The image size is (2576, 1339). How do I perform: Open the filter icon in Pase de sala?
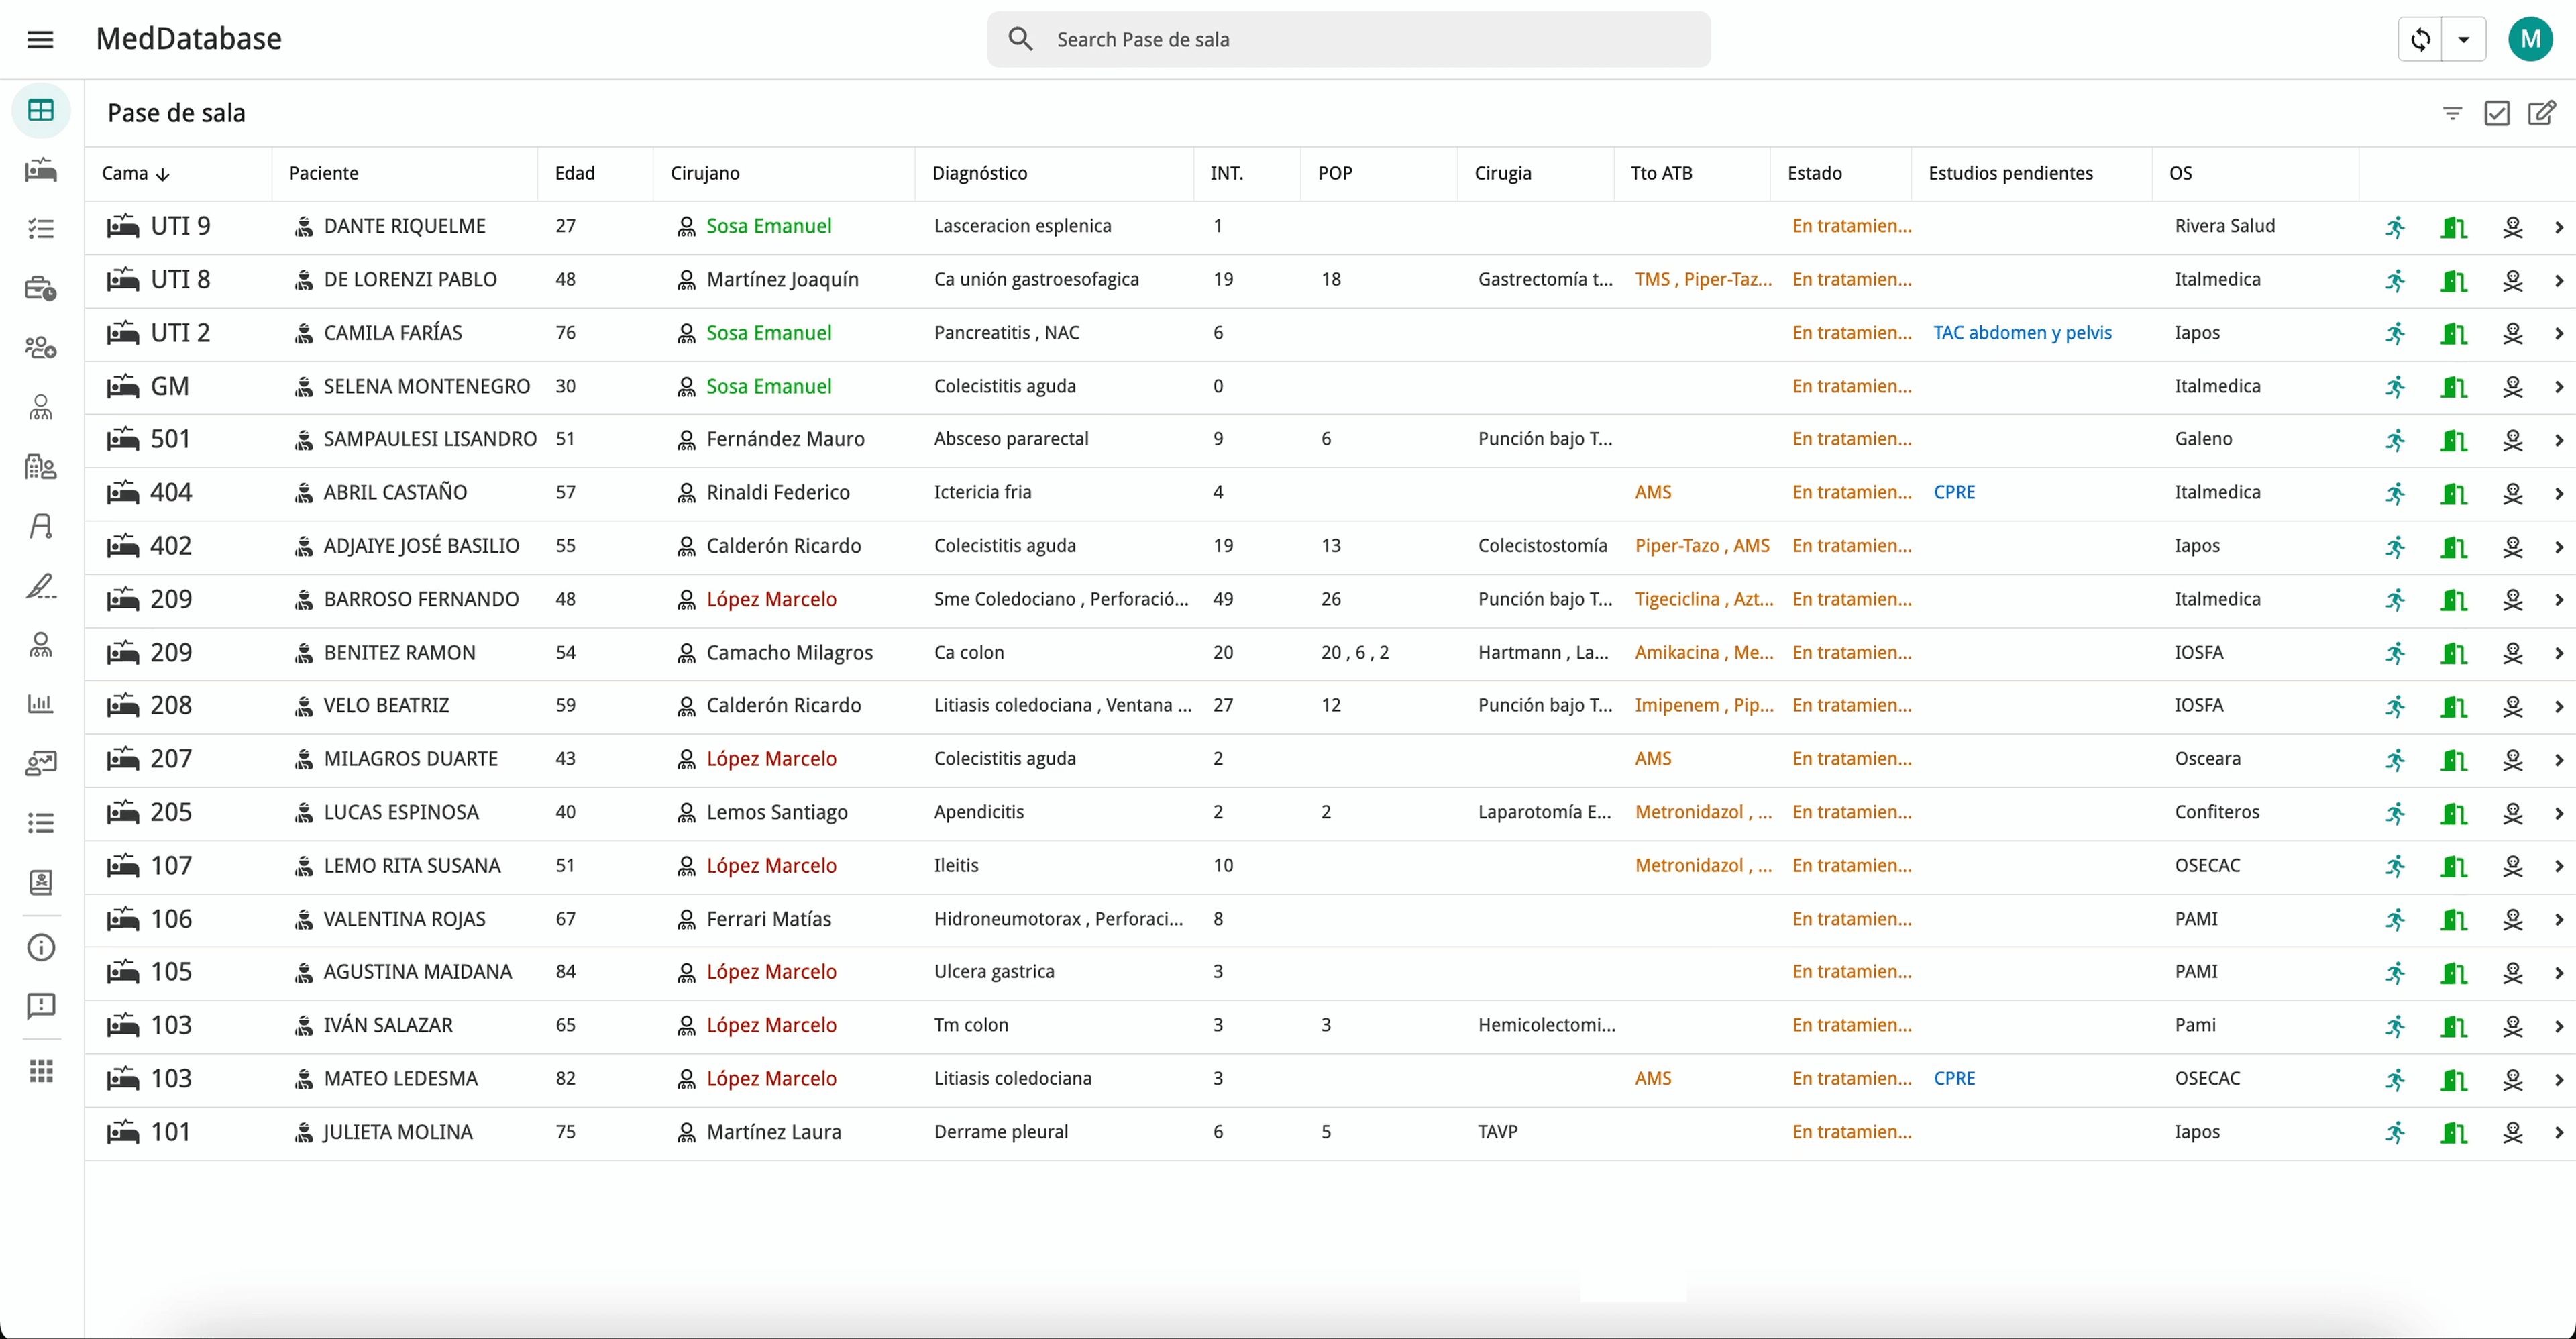tap(2452, 113)
